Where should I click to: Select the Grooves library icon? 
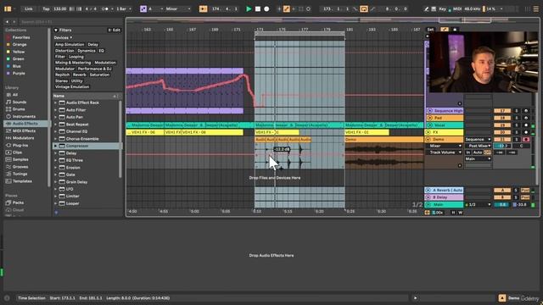[x=8, y=167]
